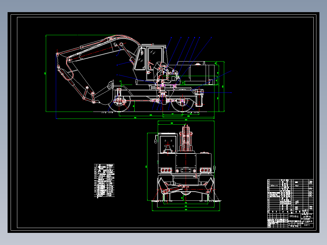Click the rear wheel in the side view
The height and width of the screenshot is (245, 327).
coord(183,104)
